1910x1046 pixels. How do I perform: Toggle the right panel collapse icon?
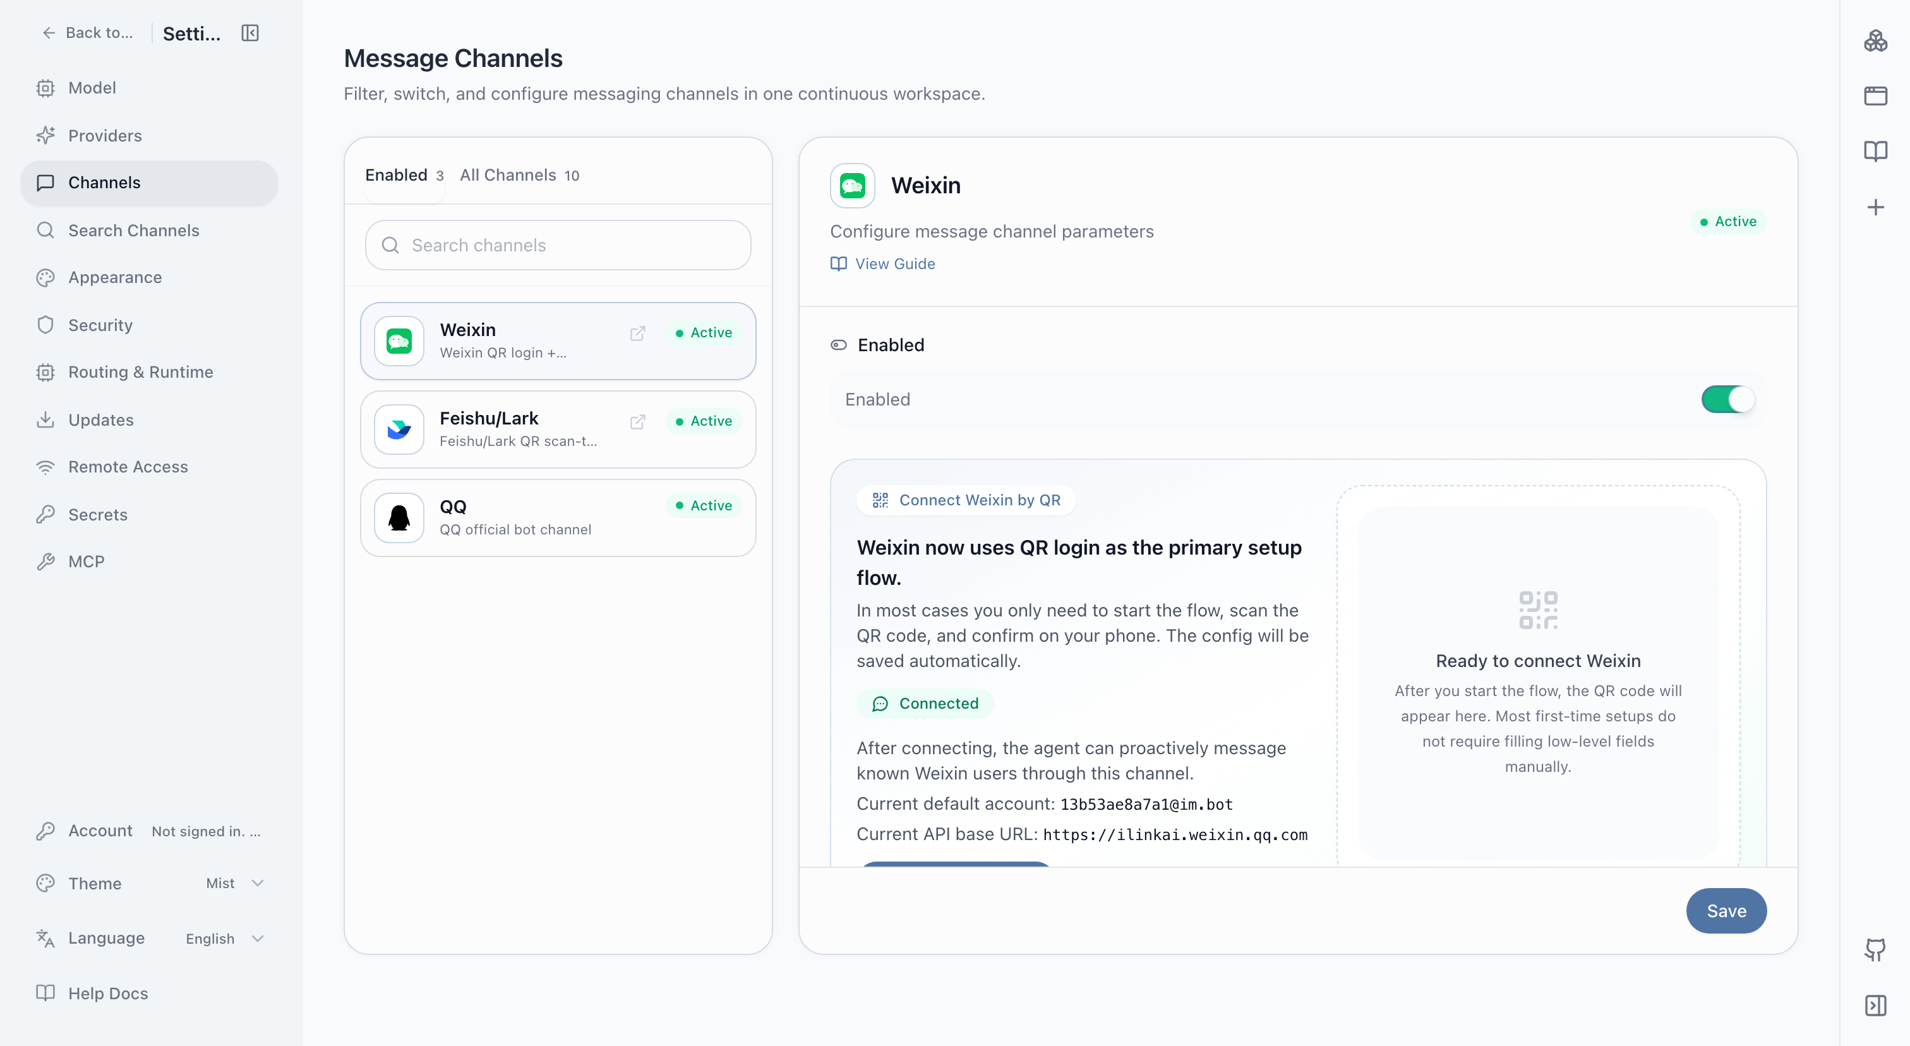pyautogui.click(x=1875, y=1005)
